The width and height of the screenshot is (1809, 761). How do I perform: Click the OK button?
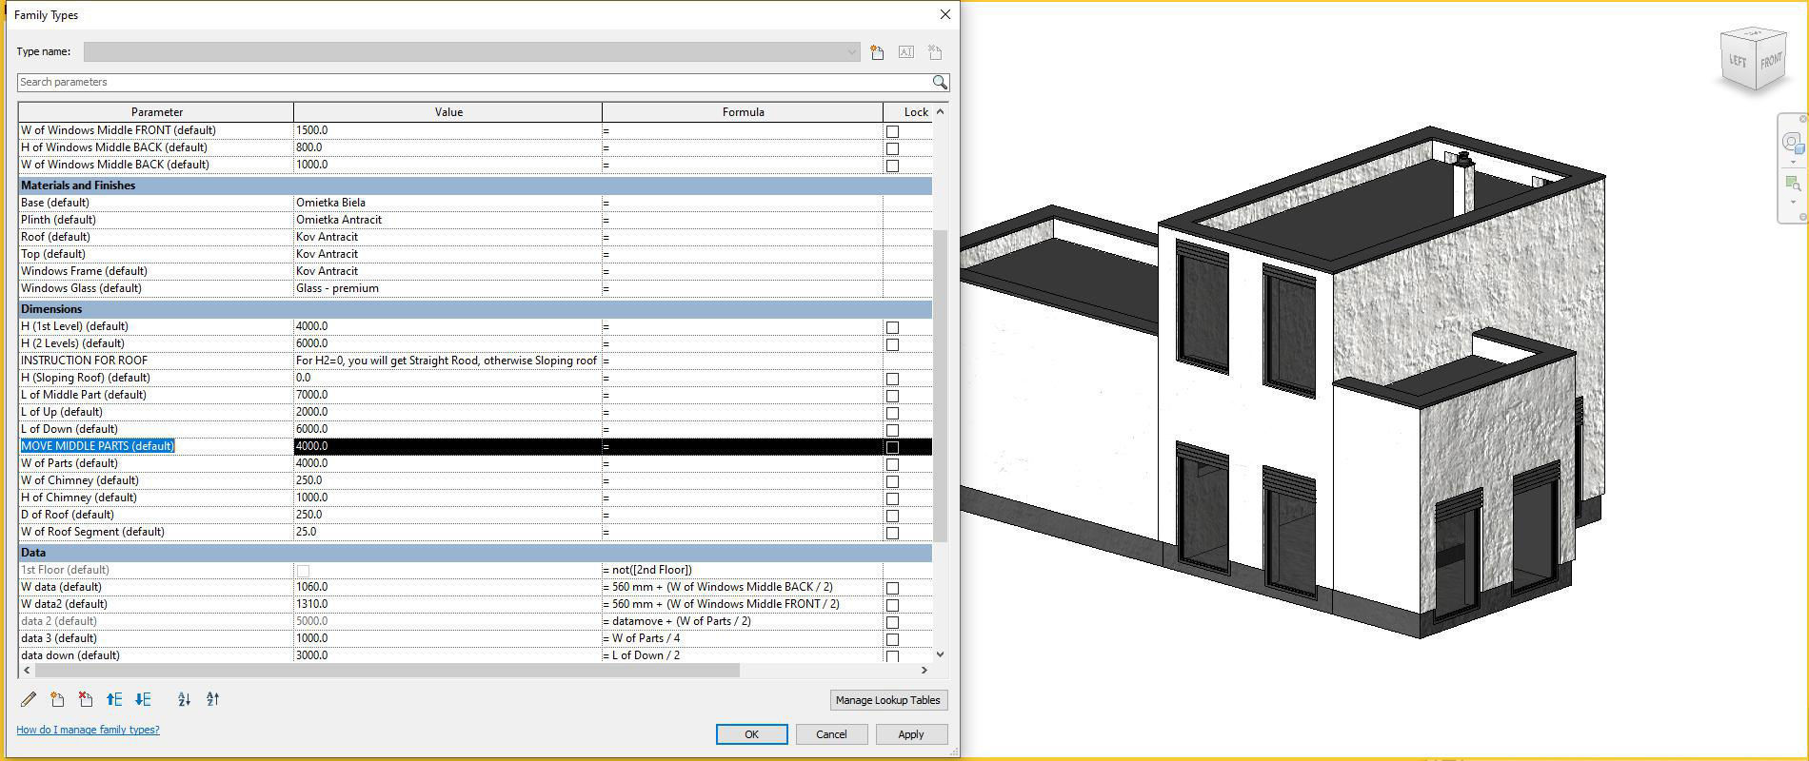pyautogui.click(x=751, y=734)
